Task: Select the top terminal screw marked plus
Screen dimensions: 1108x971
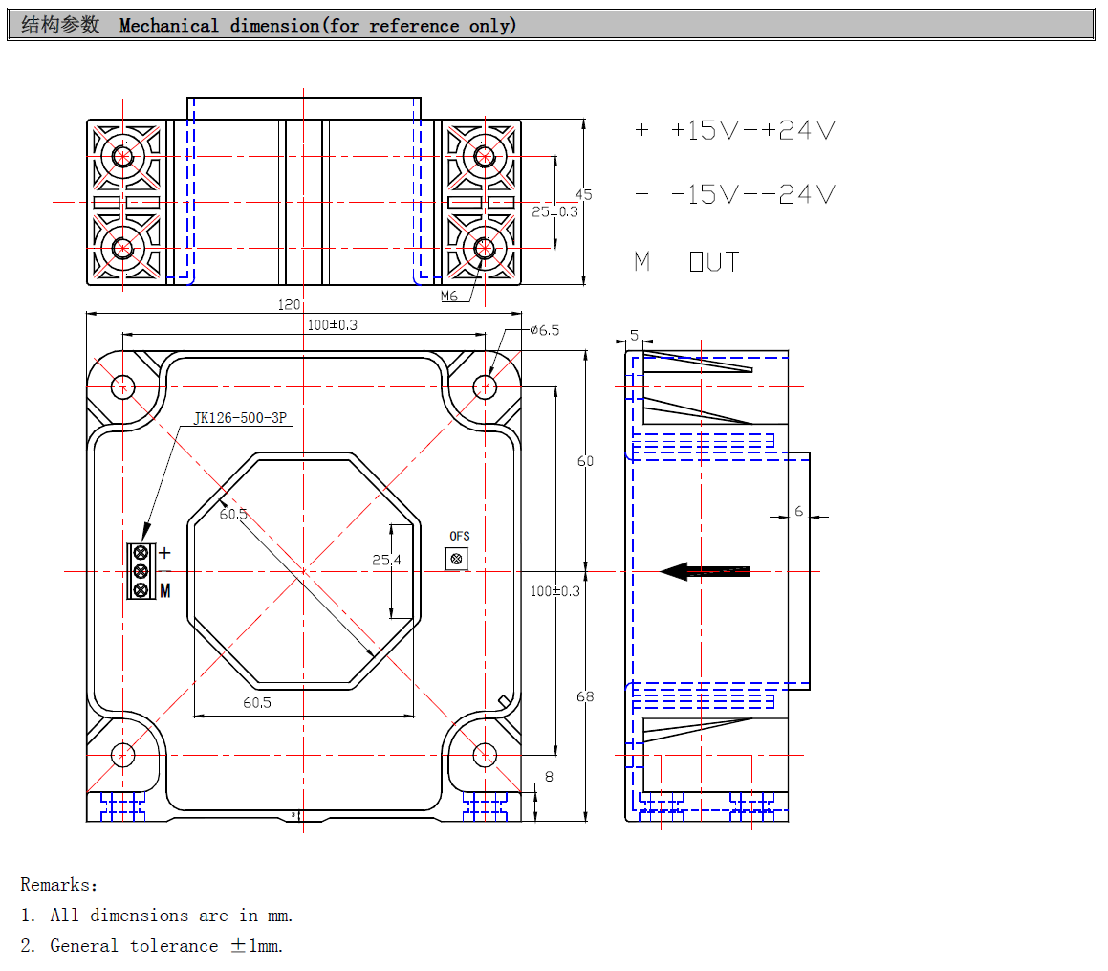Action: click(141, 553)
